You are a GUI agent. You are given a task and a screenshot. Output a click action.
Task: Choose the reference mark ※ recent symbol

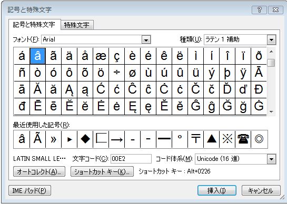(227, 139)
